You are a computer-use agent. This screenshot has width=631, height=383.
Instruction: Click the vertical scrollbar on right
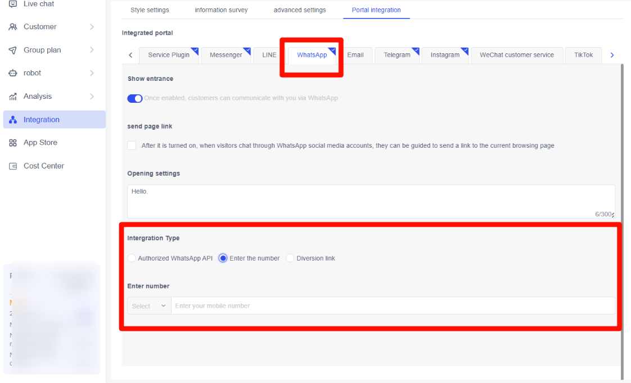(622, 221)
